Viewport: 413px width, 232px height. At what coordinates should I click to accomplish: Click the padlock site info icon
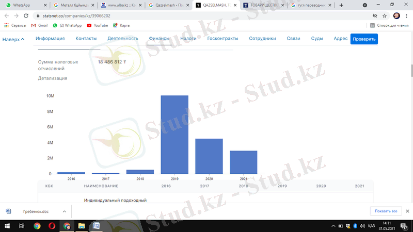click(38, 16)
